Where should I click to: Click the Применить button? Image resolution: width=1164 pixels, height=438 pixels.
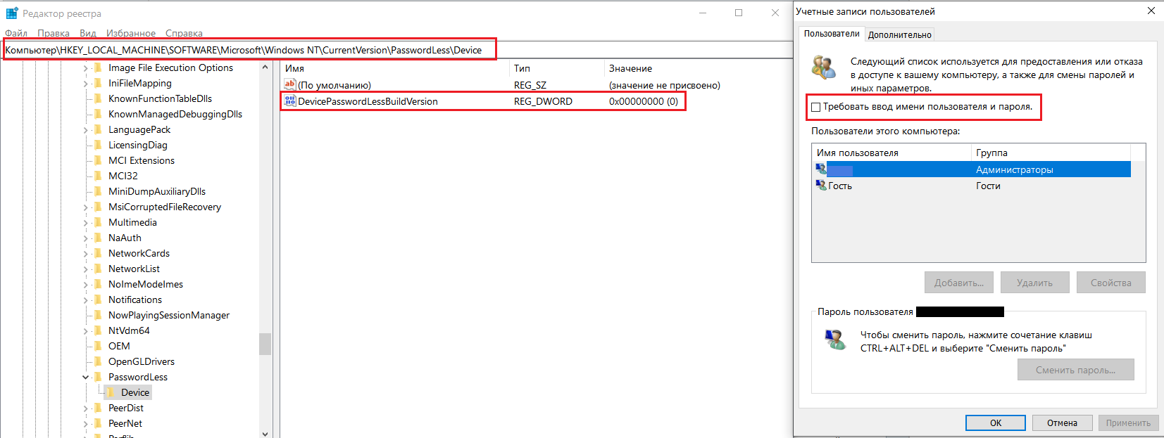click(1128, 423)
